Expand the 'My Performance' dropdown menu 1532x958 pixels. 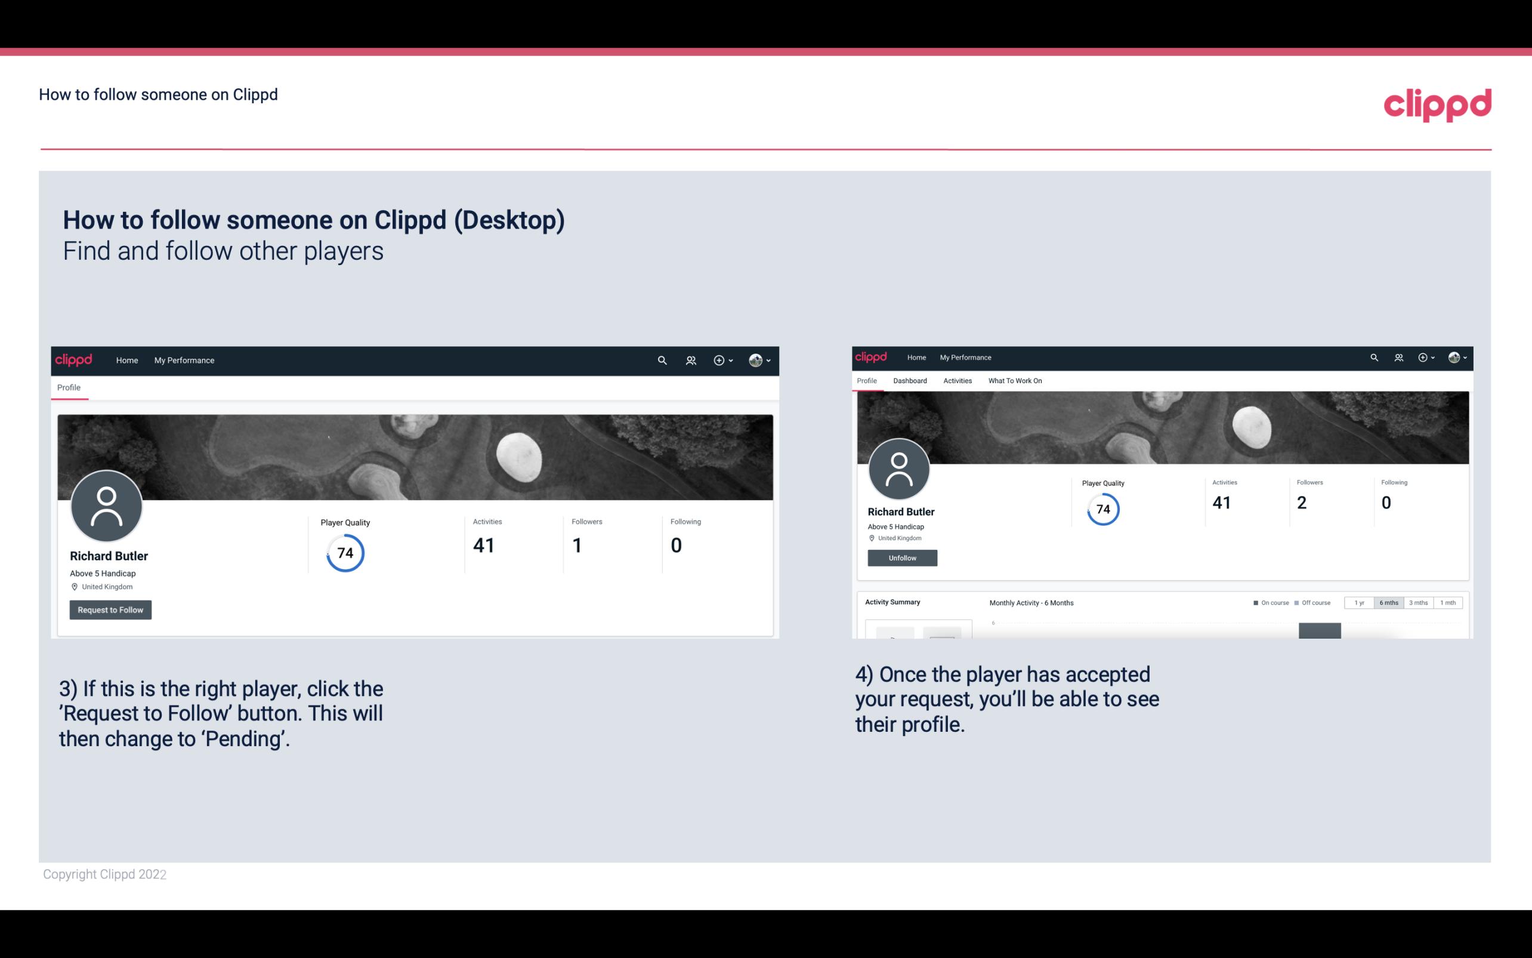[x=184, y=360]
